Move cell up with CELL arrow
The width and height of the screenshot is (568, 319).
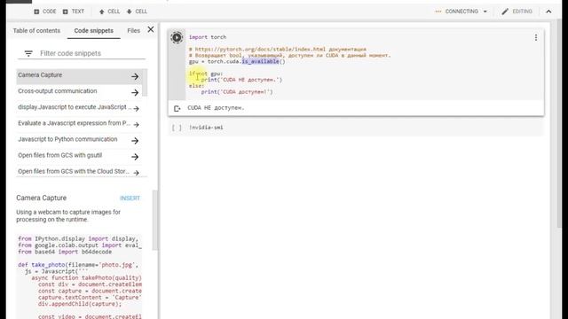[109, 12]
